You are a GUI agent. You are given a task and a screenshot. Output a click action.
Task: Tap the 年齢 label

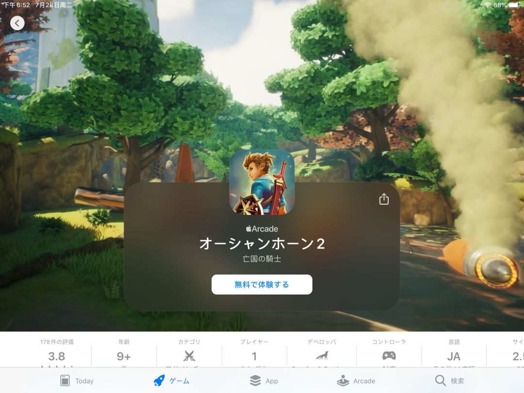[124, 342]
